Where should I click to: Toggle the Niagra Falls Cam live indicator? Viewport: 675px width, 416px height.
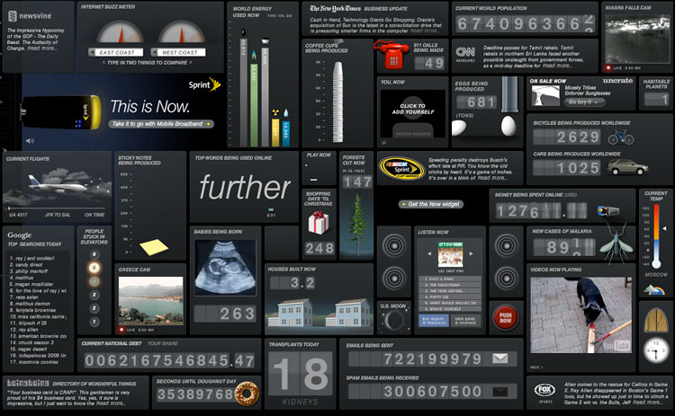click(608, 68)
